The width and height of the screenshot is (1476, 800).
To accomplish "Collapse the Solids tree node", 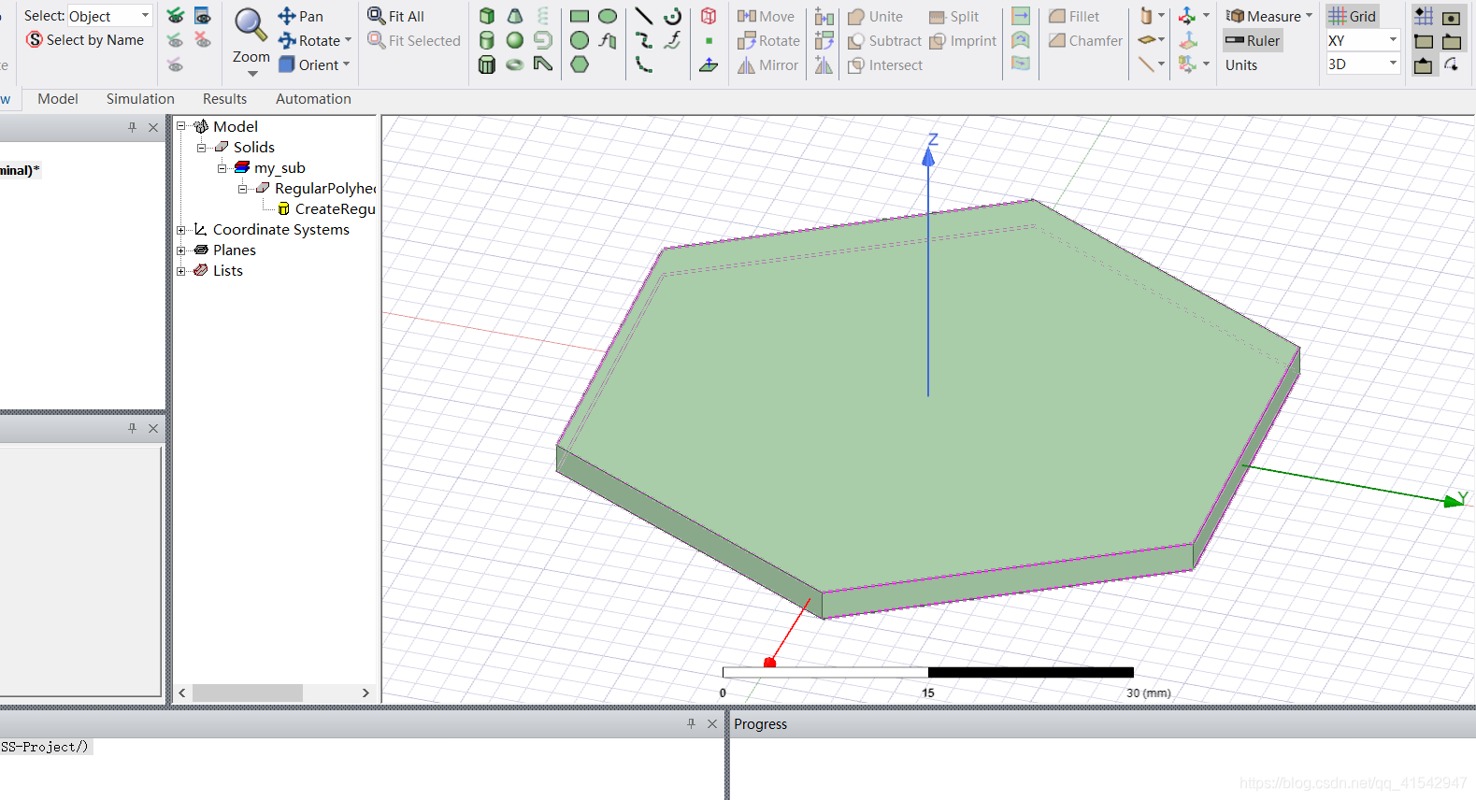I will click(201, 148).
